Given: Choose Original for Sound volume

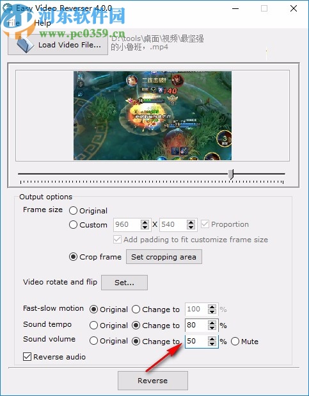Looking at the screenshot, I should [109, 341].
